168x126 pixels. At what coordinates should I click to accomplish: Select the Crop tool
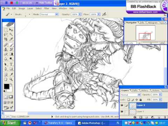coord(6,39)
